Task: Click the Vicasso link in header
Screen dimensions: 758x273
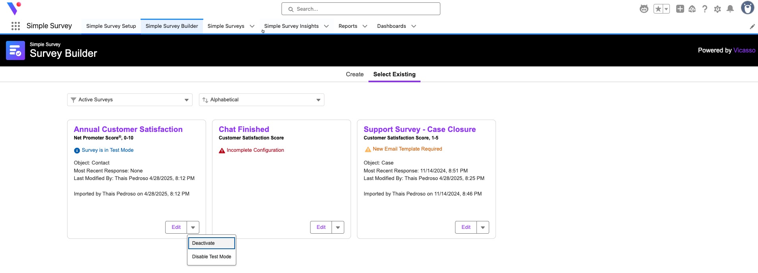Action: click(744, 50)
